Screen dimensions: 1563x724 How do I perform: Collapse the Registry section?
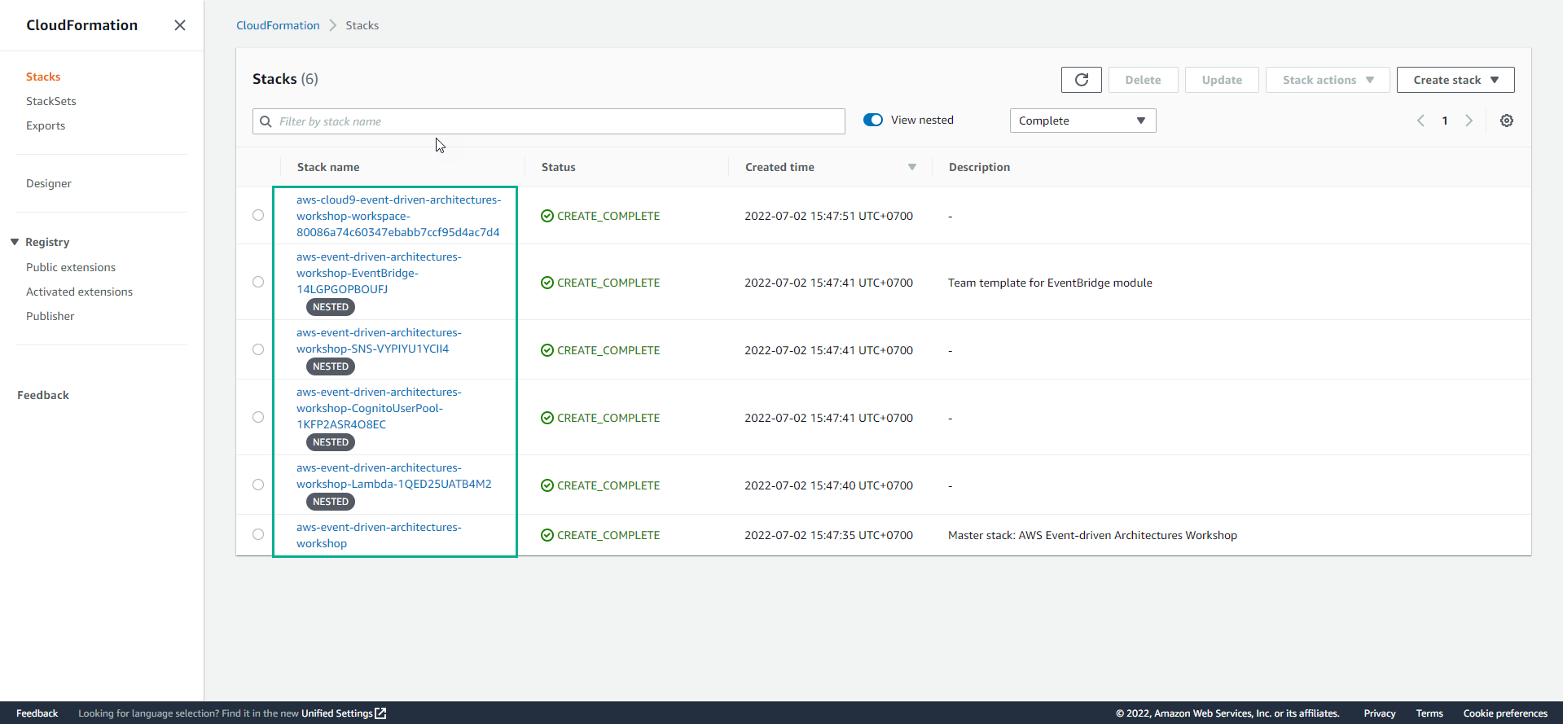[x=15, y=242]
